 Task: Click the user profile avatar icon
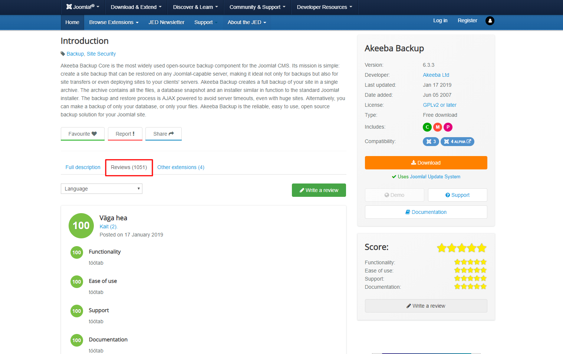pos(490,21)
